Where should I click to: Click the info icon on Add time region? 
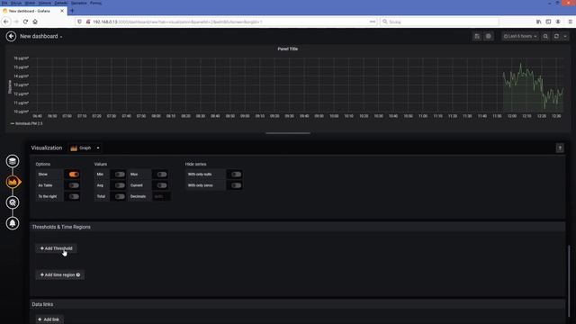pyautogui.click(x=78, y=274)
